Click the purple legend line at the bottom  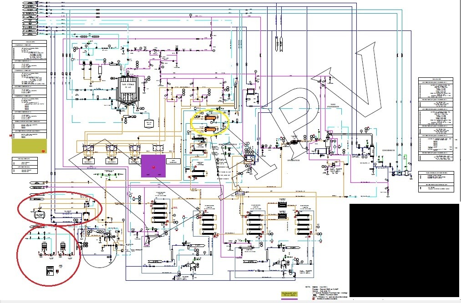289,299
